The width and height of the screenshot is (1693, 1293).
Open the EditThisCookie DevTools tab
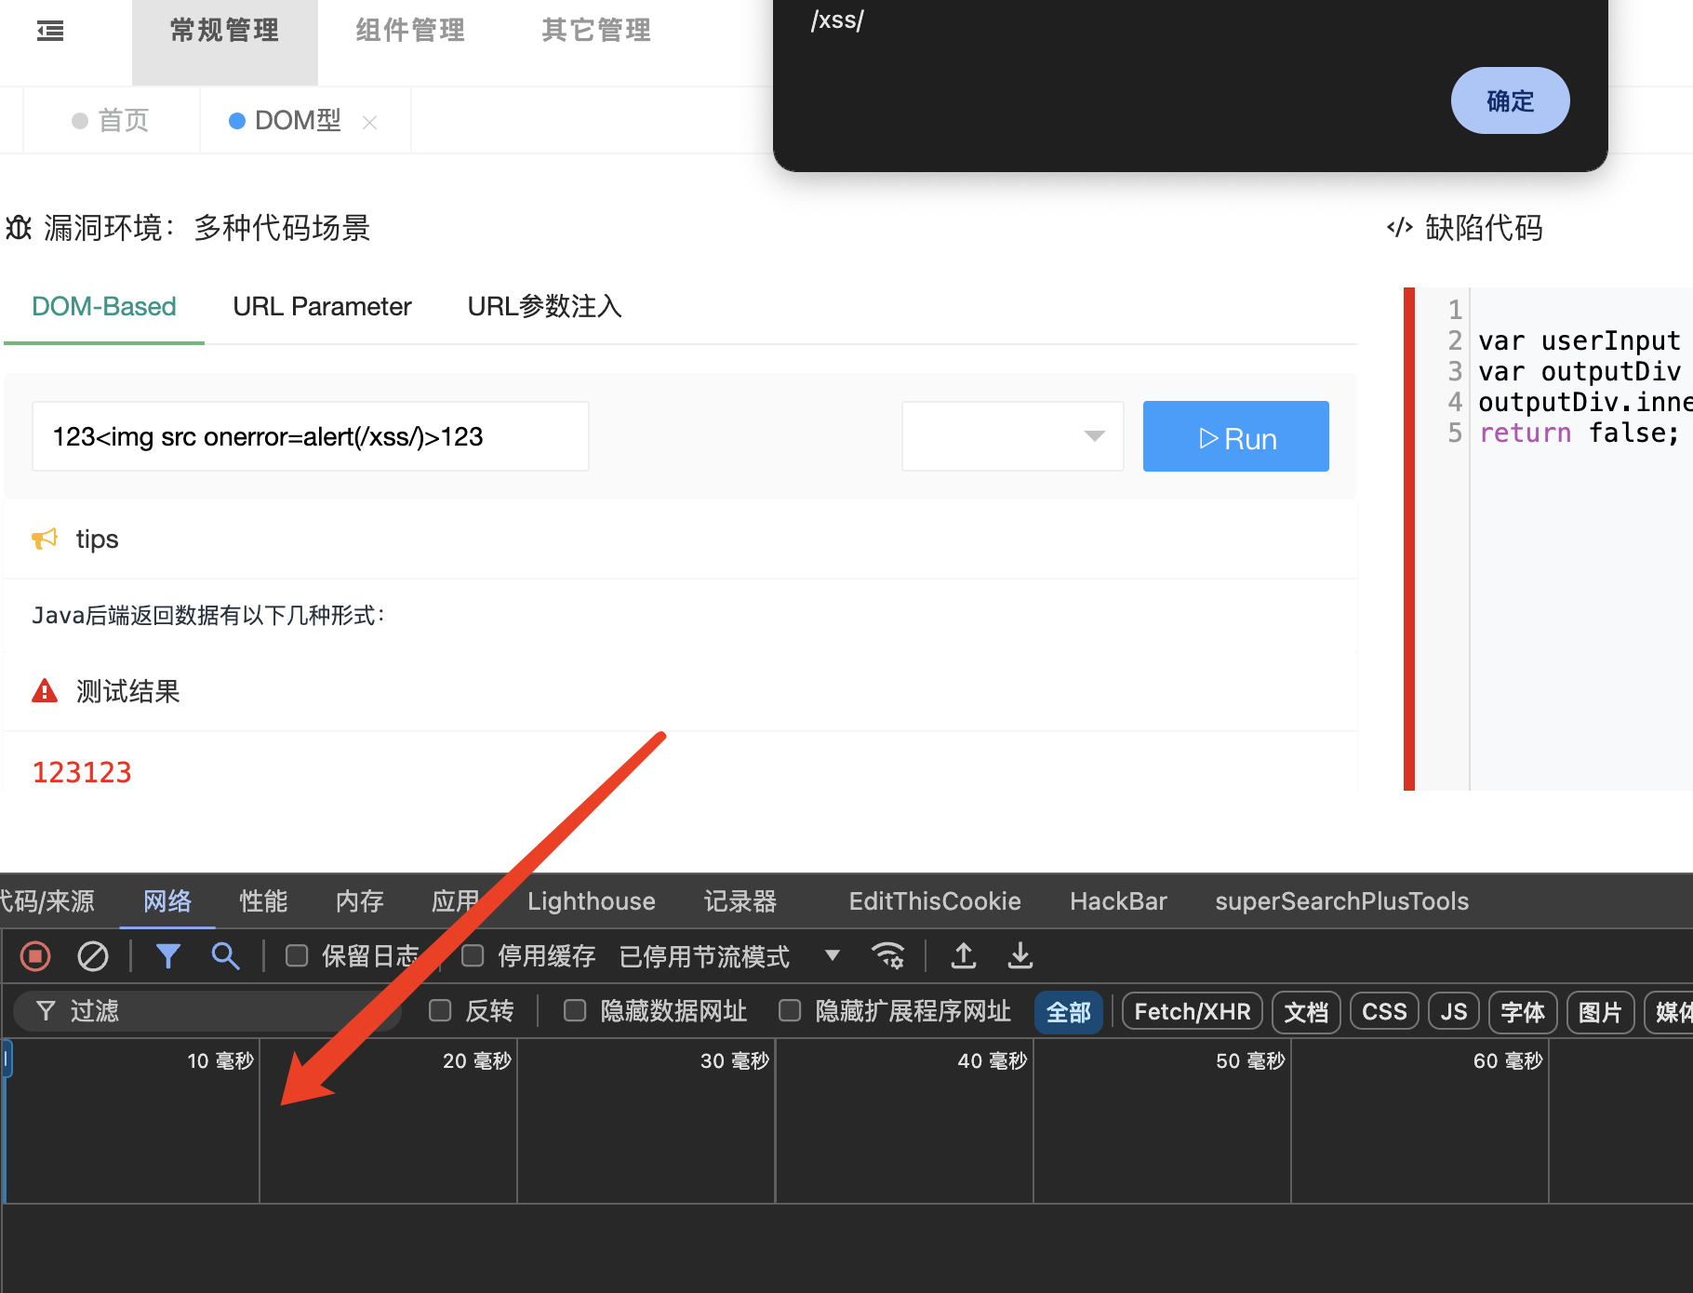point(935,900)
